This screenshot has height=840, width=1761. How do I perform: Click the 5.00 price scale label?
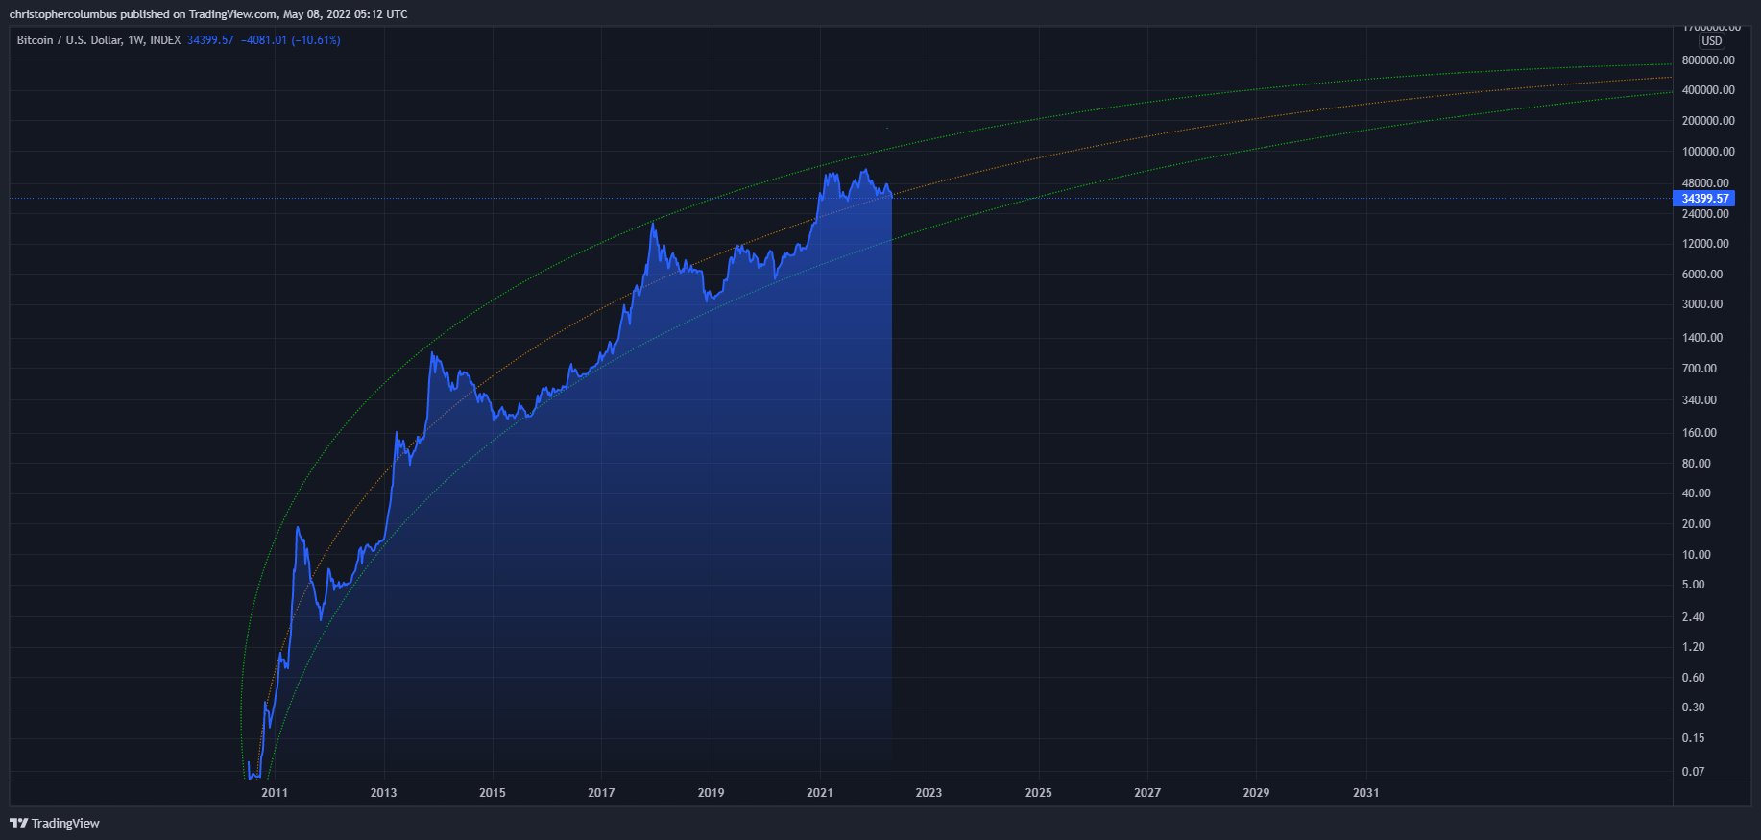click(x=1694, y=585)
